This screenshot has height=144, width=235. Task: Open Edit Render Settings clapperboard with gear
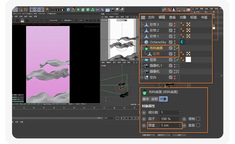pos(62,10)
